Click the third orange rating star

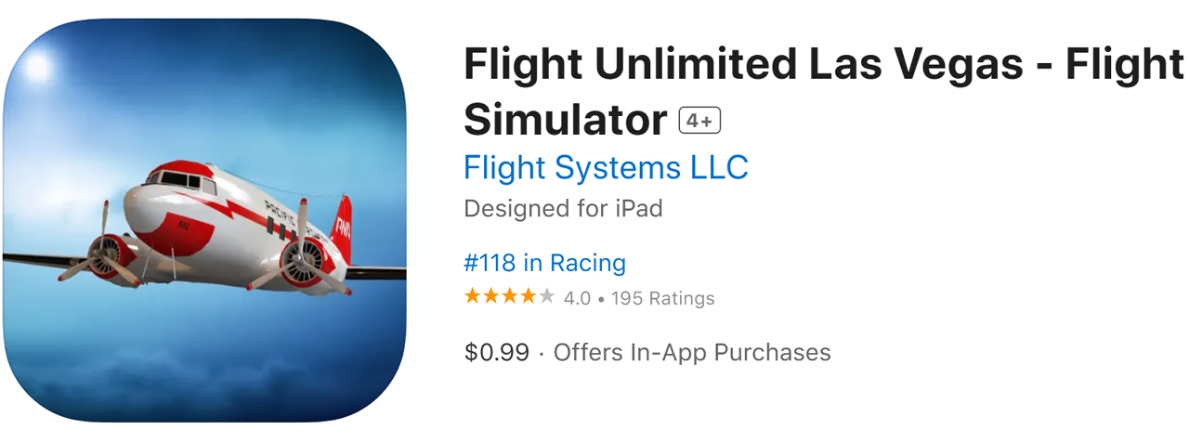pyautogui.click(x=510, y=297)
